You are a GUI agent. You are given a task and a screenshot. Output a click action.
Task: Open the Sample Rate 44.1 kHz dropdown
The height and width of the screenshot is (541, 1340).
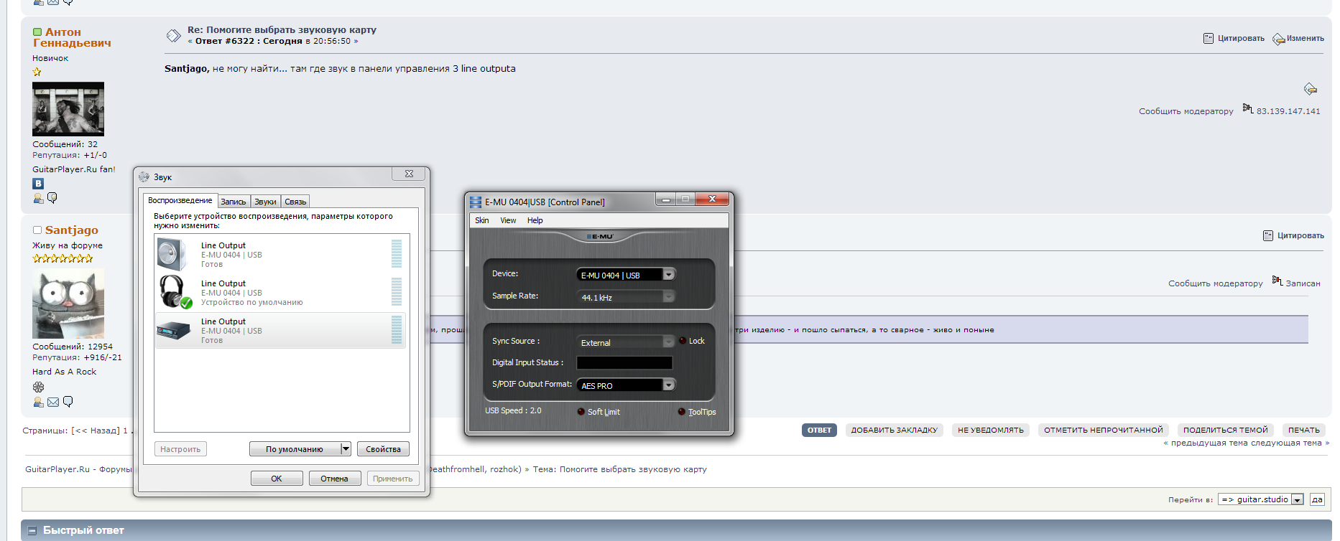(669, 297)
